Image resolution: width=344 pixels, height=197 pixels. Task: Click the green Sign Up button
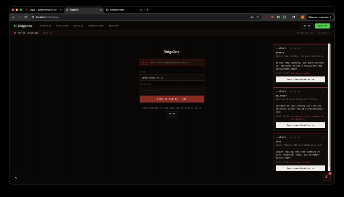pyautogui.click(x=322, y=26)
